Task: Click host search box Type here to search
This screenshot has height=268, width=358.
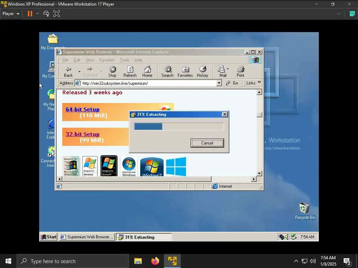Action: tap(73, 261)
